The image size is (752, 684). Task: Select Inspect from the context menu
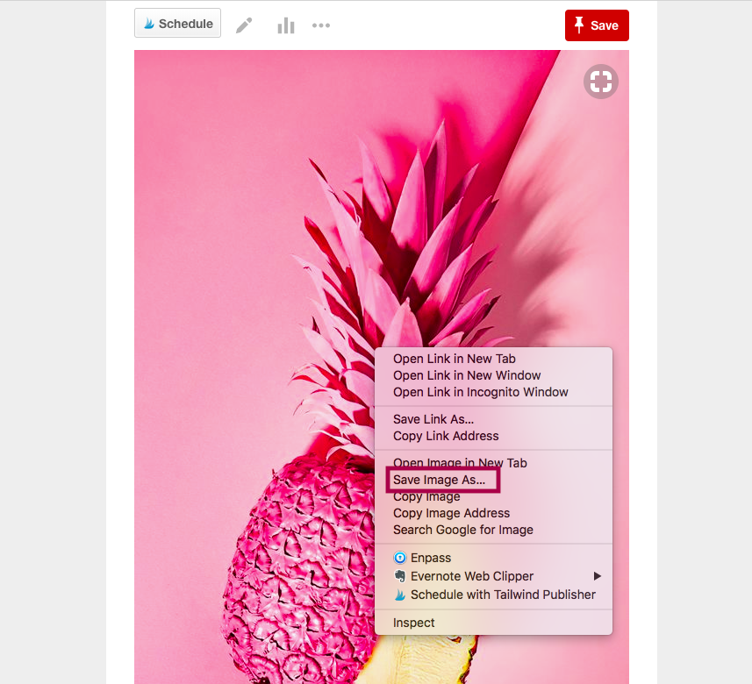[493, 623]
